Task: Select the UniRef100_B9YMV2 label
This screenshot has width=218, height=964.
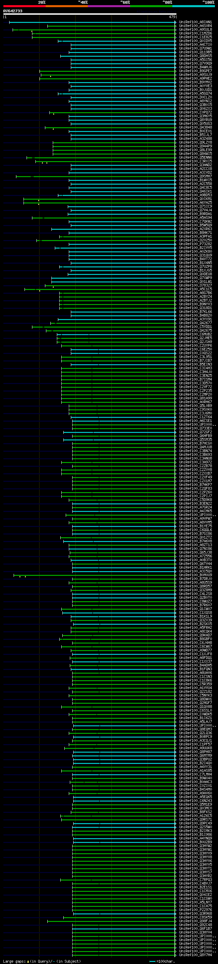Action: point(195,82)
